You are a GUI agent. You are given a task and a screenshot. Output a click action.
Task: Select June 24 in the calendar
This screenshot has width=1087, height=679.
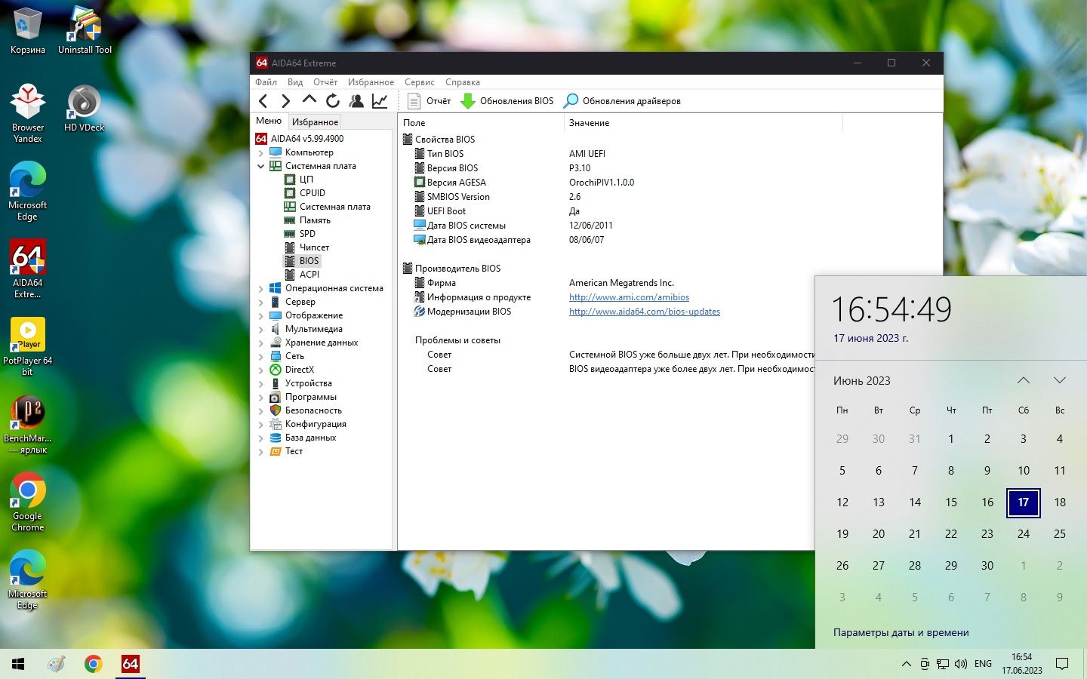point(1024,534)
